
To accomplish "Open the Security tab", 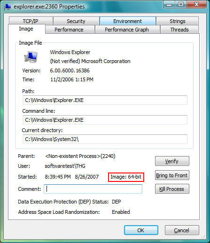I will tap(76, 21).
